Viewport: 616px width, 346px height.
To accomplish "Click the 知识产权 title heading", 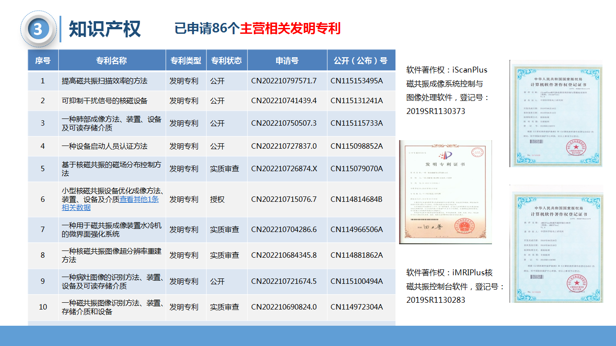I will pyautogui.click(x=105, y=29).
